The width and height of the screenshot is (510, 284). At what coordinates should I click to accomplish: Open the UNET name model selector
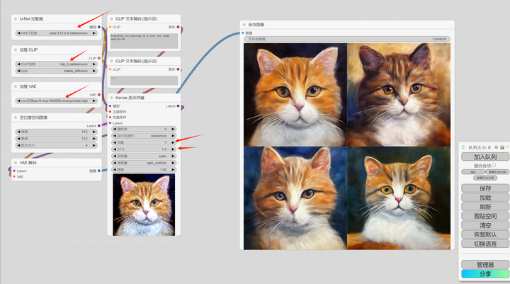point(57,33)
